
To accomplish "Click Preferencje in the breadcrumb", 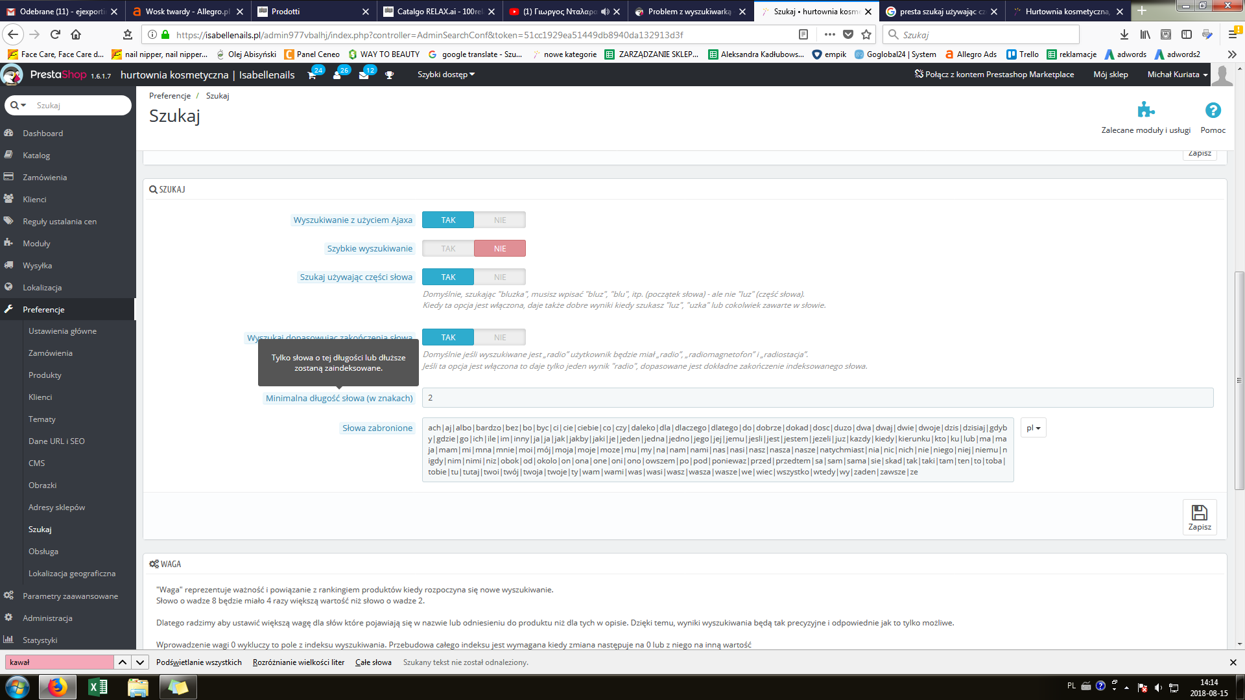I will coord(170,96).
